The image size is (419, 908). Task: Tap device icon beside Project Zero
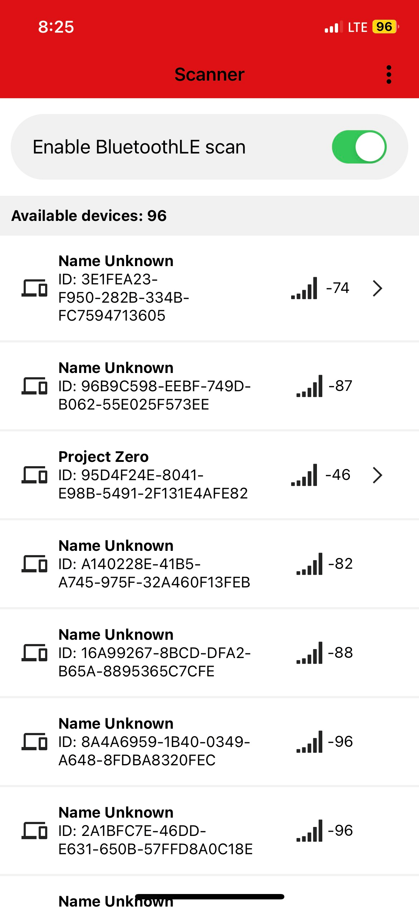coord(34,475)
